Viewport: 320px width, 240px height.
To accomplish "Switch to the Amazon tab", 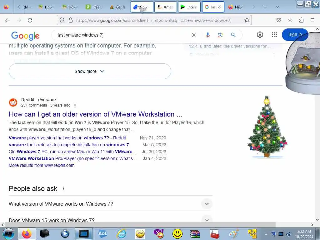I will pos(166,7).
